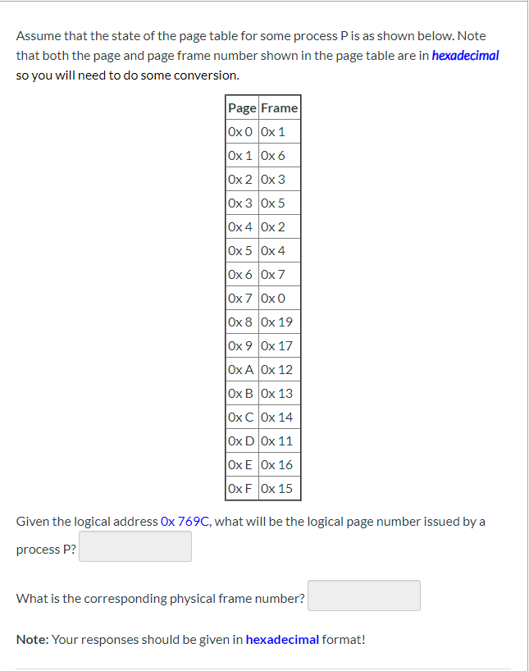Image resolution: width=529 pixels, height=671 pixels.
Task: Click the row for page 0x 7
Action: (239, 298)
